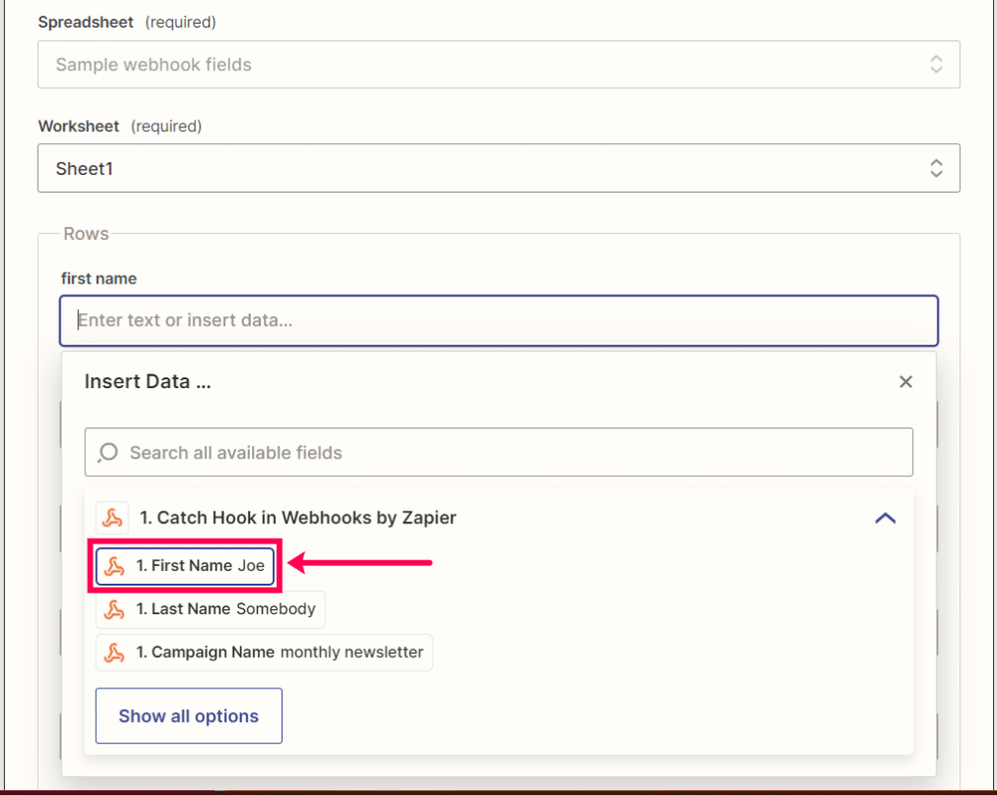Image resolution: width=997 pixels, height=796 pixels.
Task: Click the webhook icon in Last Name pill
Action: 115,609
